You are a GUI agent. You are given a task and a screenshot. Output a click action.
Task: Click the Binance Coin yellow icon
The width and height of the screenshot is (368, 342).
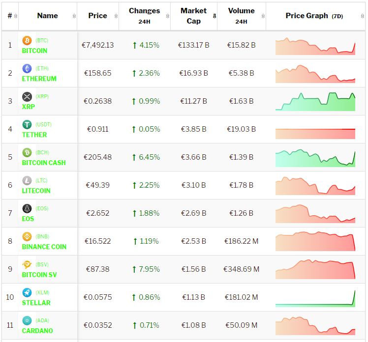(x=27, y=236)
